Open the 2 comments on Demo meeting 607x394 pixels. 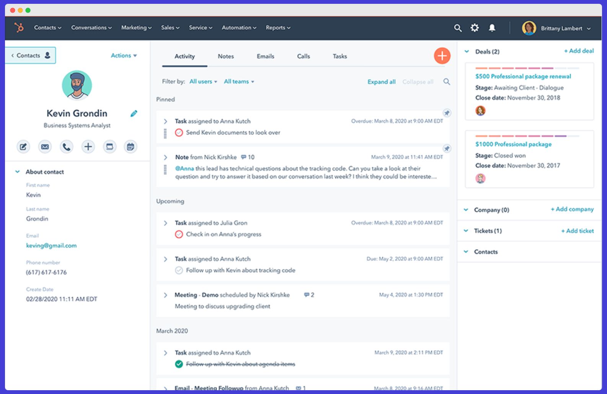pyautogui.click(x=309, y=295)
